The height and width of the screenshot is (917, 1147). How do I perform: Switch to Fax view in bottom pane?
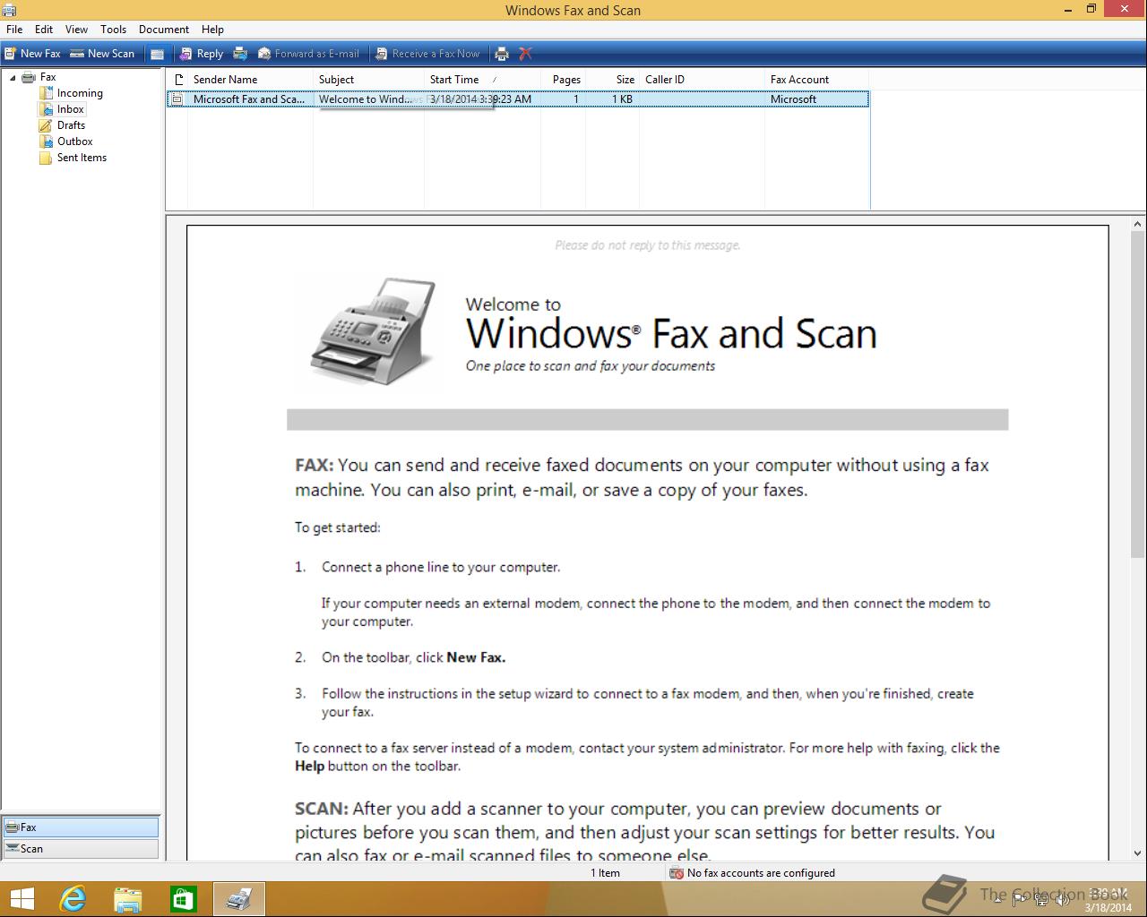(81, 827)
